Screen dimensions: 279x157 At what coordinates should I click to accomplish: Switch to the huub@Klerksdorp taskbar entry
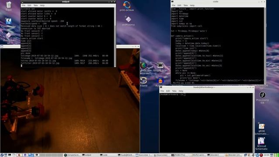tap(126, 155)
